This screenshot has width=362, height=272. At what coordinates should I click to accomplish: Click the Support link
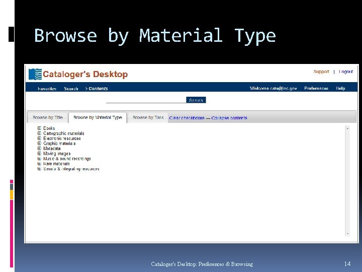[x=321, y=72]
